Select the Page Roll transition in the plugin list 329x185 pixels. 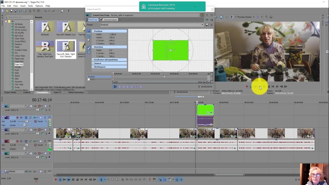click(x=20, y=64)
